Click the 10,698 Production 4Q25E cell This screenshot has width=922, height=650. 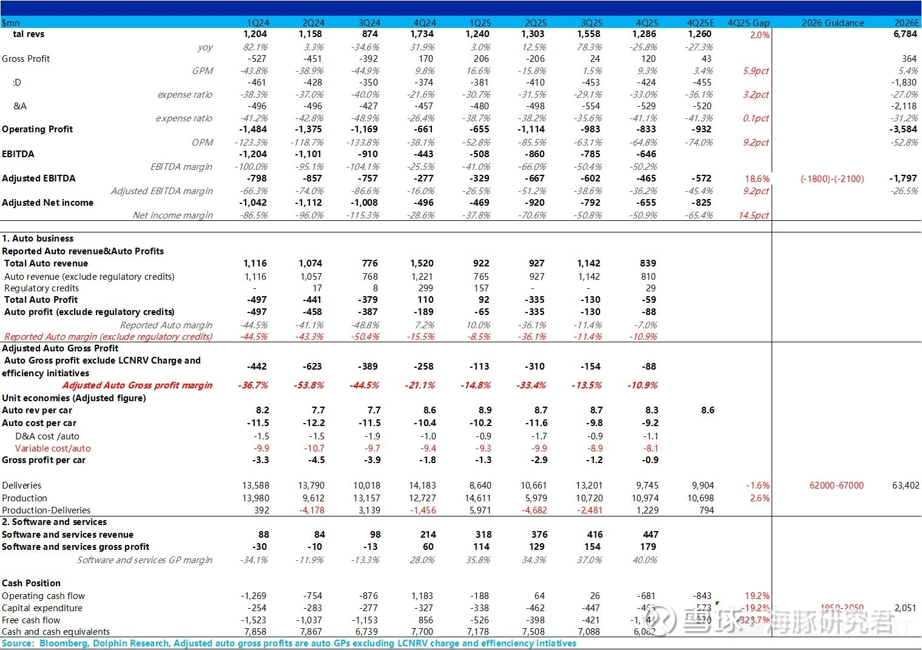coord(701,498)
